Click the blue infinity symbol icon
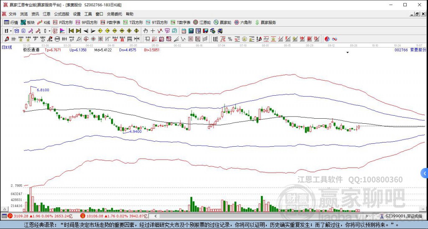Screen dimensions: 428x229 334,39
